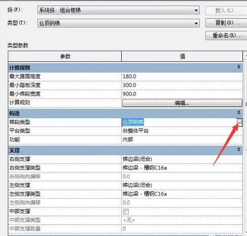
Task: Click the 右侧支撑 value 梯边梁(闭合)
Action: pos(137,159)
